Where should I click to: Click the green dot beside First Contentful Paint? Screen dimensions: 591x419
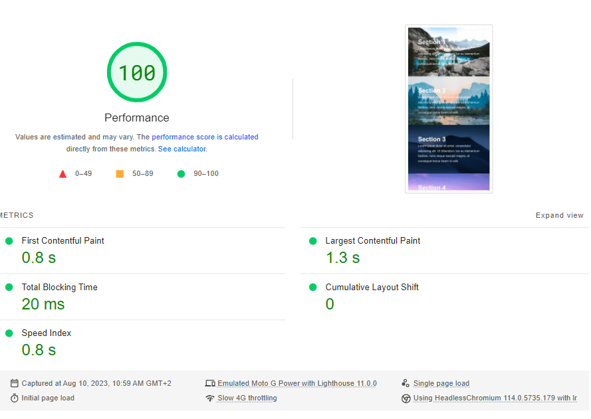[x=9, y=240]
